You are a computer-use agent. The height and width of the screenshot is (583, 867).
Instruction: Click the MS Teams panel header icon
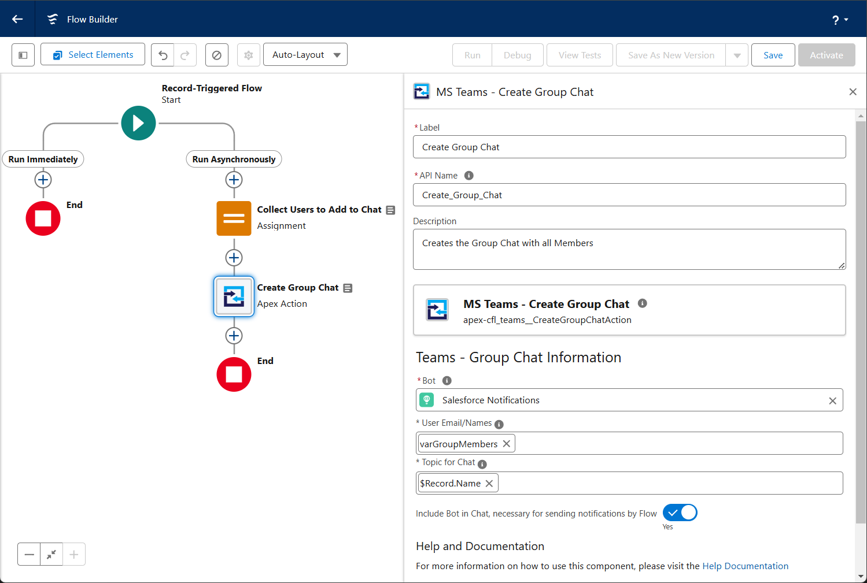(422, 91)
